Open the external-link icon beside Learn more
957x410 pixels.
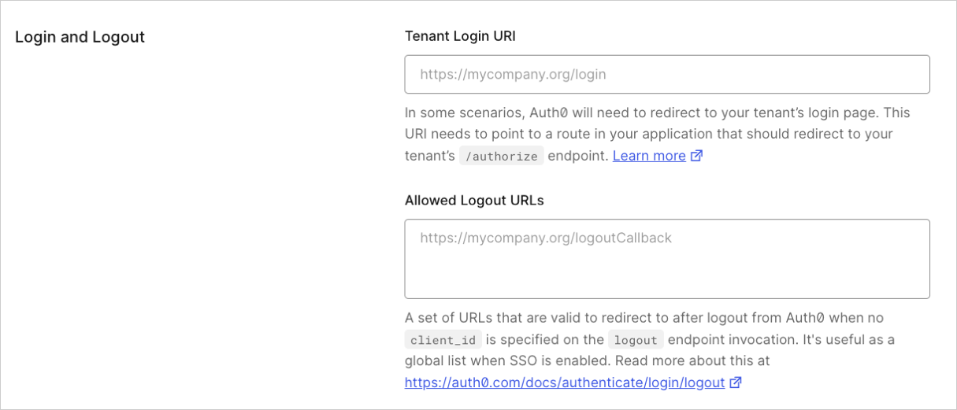[x=696, y=156]
